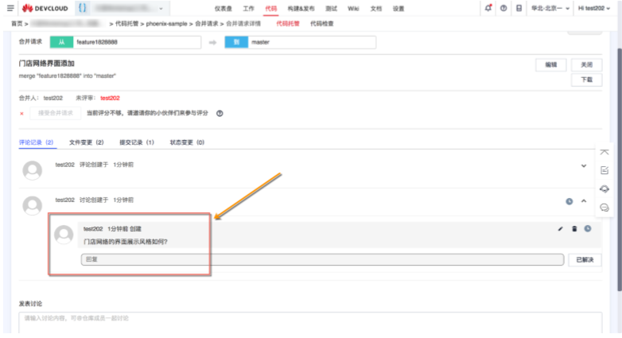This screenshot has width=622, height=338.
Task: Click the 编辑 button
Action: point(551,64)
